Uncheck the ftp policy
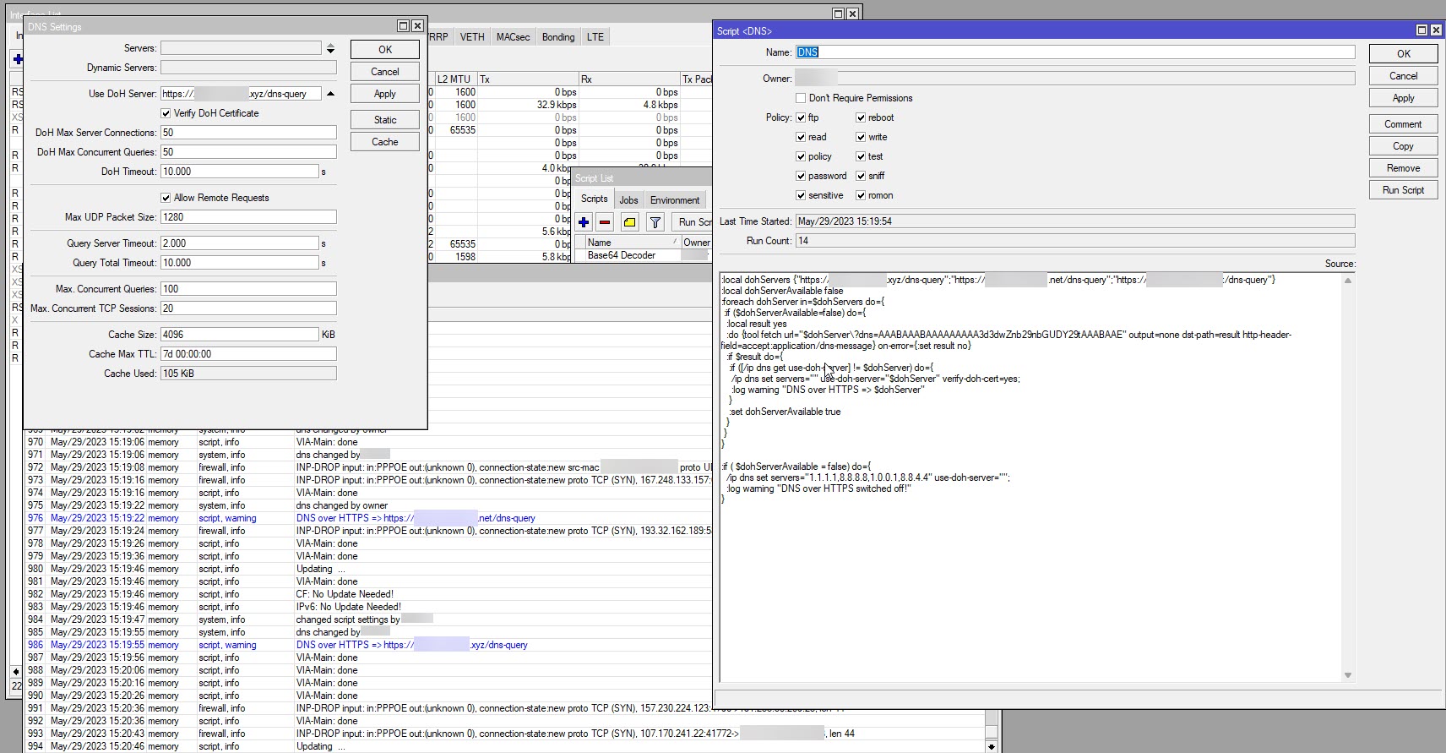This screenshot has height=753, width=1446. (801, 117)
